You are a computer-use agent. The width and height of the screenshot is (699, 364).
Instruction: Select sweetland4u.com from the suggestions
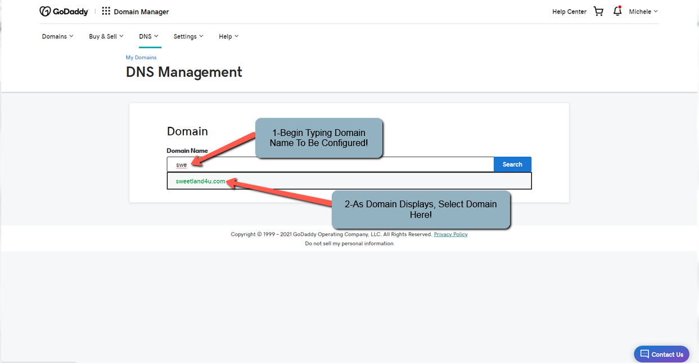[200, 181]
